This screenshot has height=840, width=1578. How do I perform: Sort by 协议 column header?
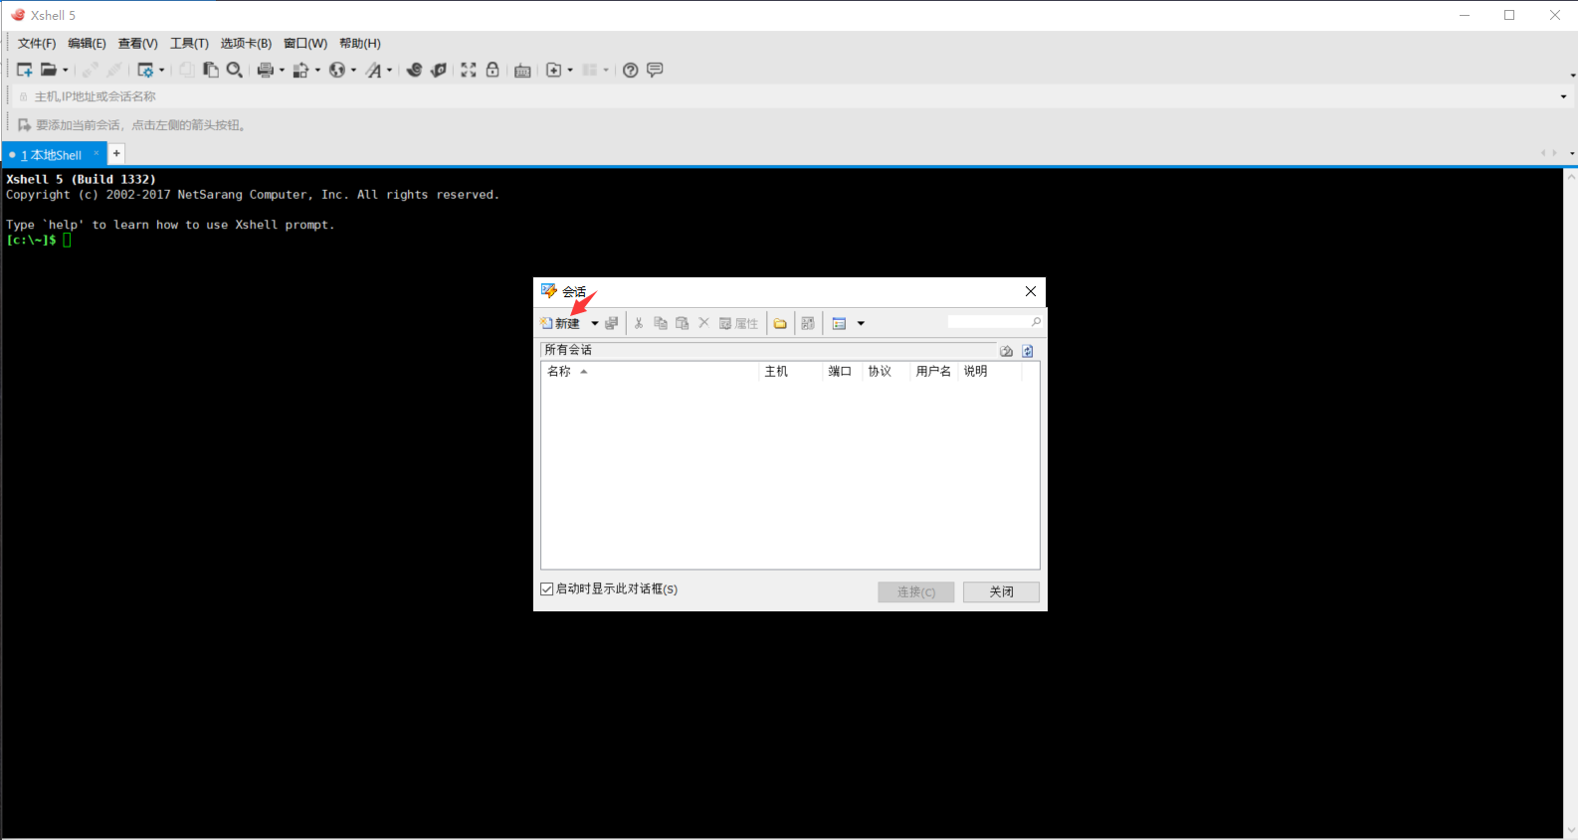[887, 371]
